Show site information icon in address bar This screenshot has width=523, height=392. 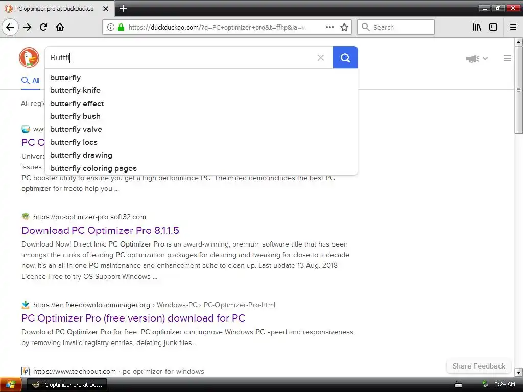[111, 27]
